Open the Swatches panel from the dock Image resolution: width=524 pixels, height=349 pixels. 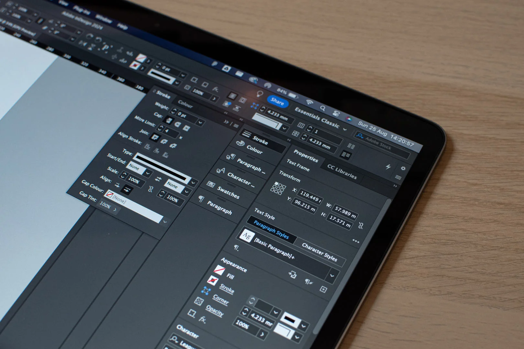(x=224, y=190)
